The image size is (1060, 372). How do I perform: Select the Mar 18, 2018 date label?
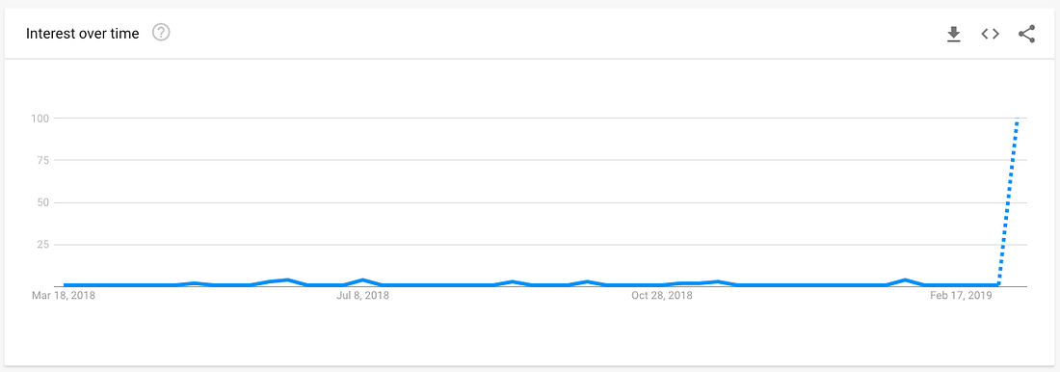[64, 296]
